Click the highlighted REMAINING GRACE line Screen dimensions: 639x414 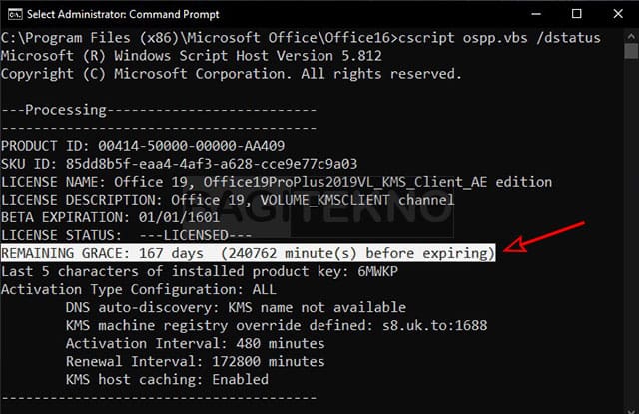[x=249, y=253]
